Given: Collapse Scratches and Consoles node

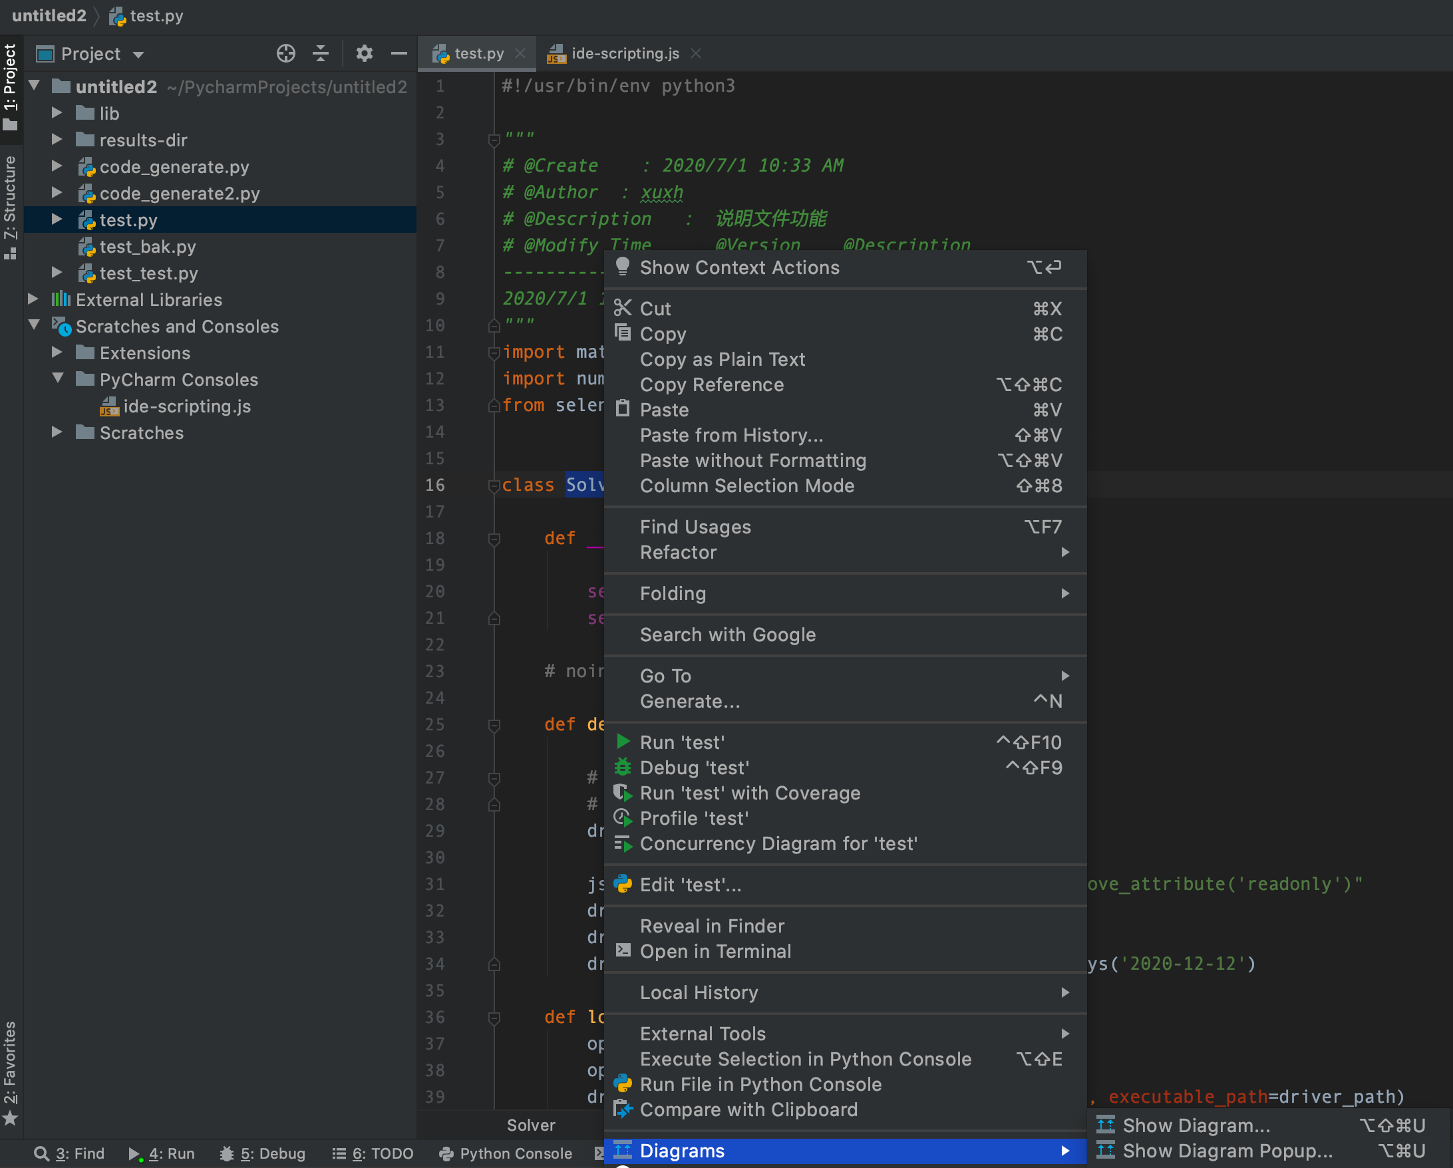Looking at the screenshot, I should pyautogui.click(x=35, y=325).
